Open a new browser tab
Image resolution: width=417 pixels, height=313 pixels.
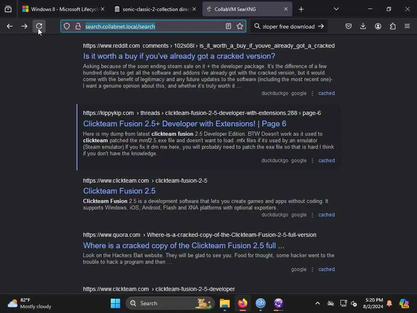(x=301, y=9)
